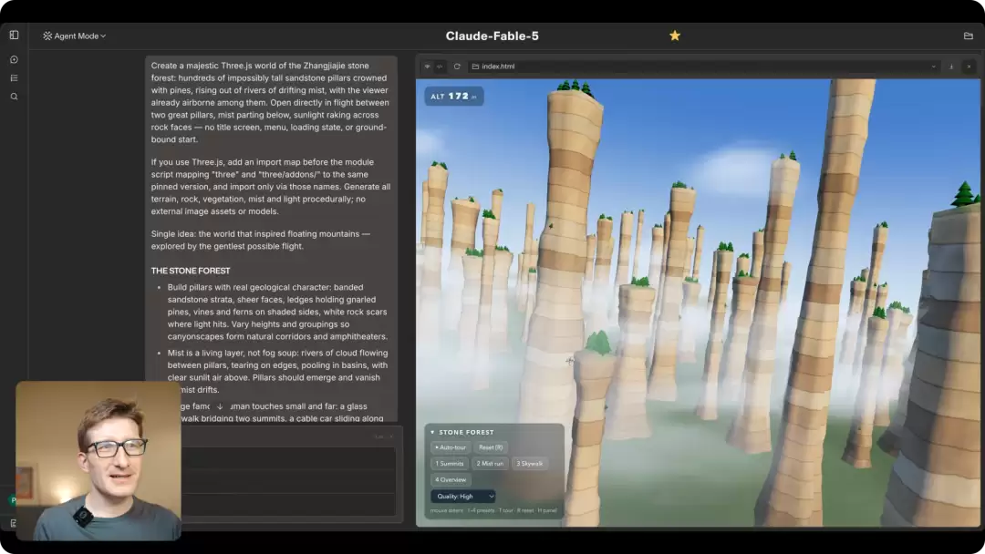Open the Quality: High dropdown
985x554 pixels.
(463, 497)
